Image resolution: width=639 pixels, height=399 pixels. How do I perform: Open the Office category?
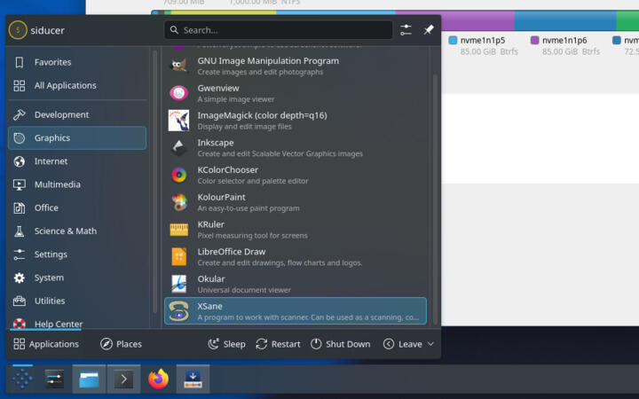pyautogui.click(x=77, y=207)
